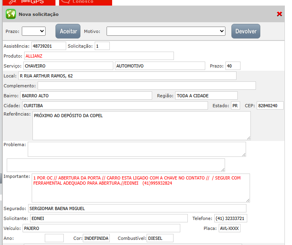
Task: Click the Referências label
Action: 17,114
